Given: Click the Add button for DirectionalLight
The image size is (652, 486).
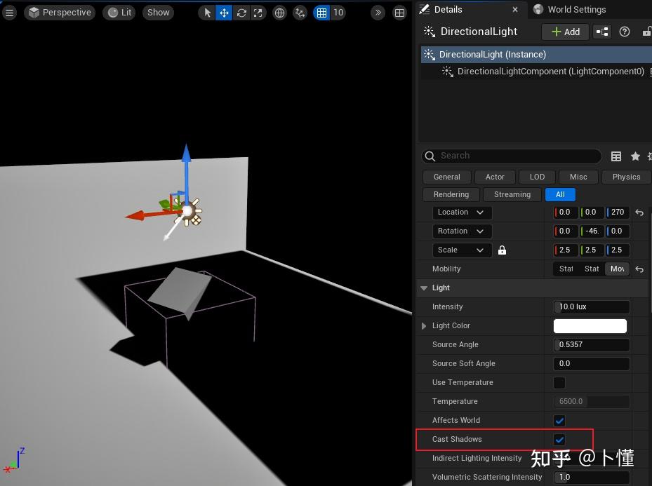Looking at the screenshot, I should pyautogui.click(x=564, y=32).
